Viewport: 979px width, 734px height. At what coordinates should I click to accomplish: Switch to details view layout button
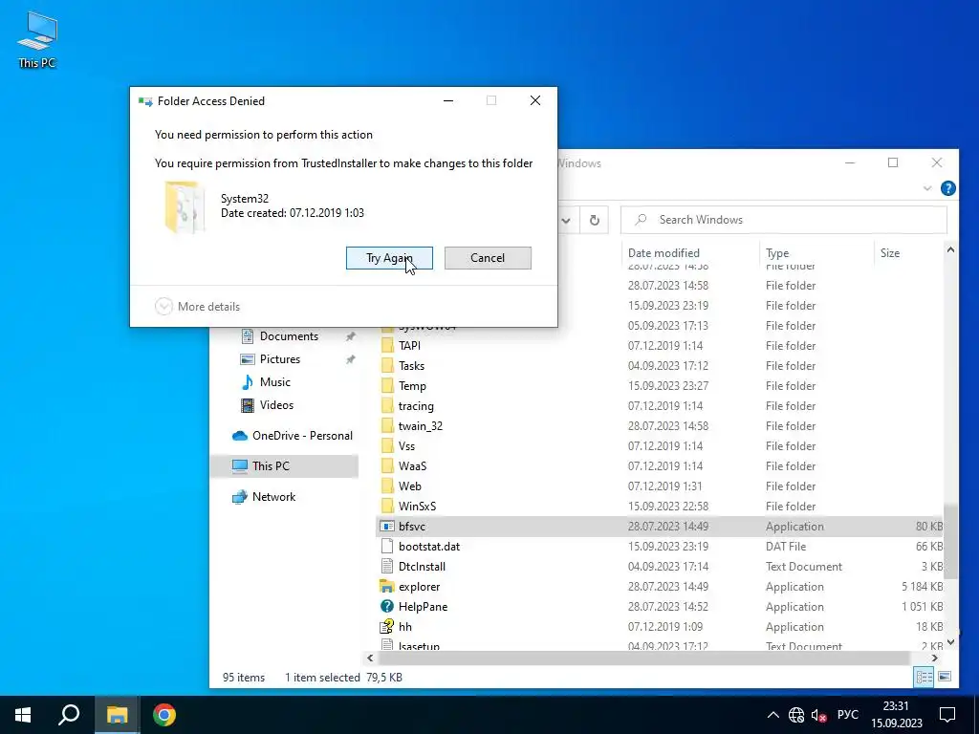[925, 678]
